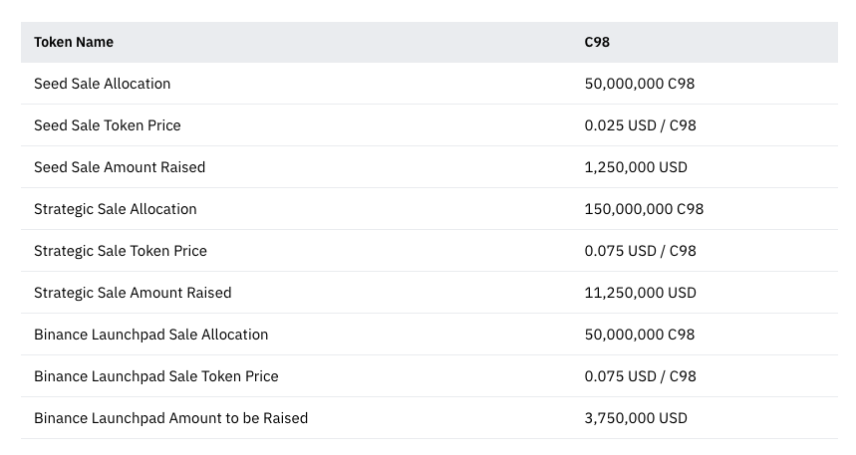Select the Strategic Sale Token Price label
The width and height of the screenshot is (856, 455).
coord(120,251)
